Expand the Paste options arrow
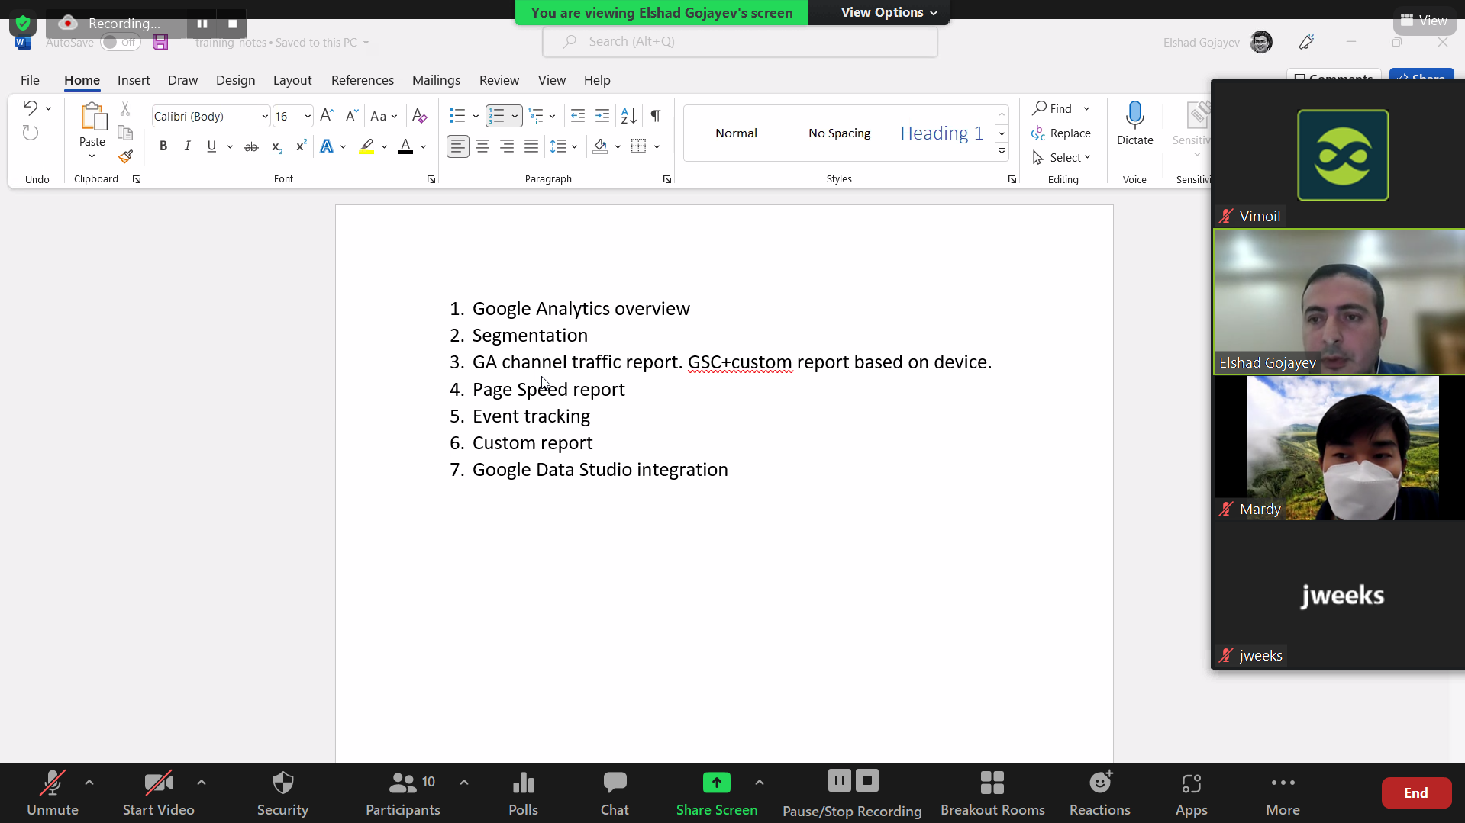Viewport: 1465px width, 823px height. pos(92,156)
